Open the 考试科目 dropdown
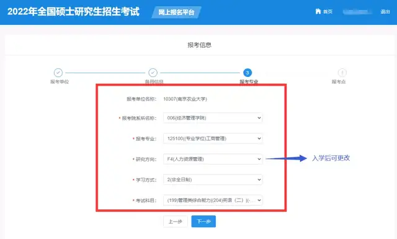The image size is (397, 239). [213, 201]
